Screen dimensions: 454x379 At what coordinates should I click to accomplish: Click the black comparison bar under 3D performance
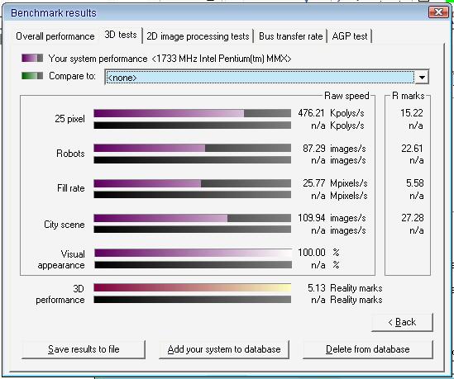[192, 300]
